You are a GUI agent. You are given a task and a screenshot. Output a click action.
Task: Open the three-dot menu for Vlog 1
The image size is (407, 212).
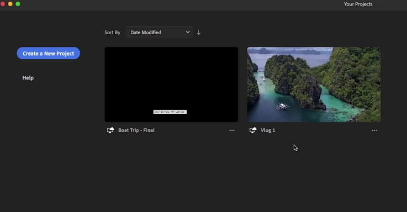375,131
